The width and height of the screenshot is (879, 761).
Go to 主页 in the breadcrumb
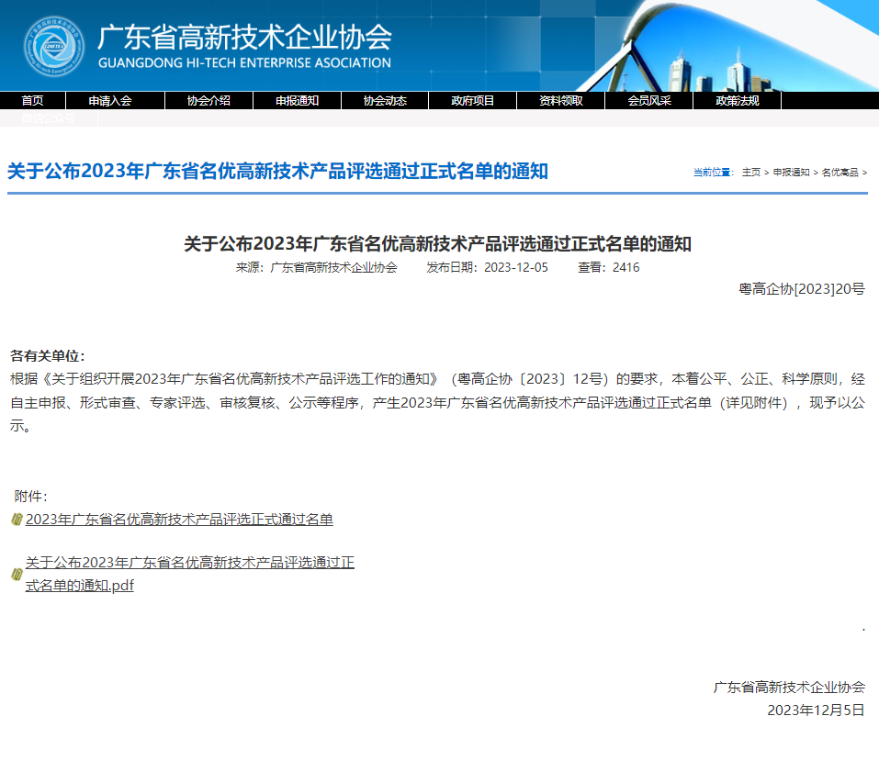point(751,172)
